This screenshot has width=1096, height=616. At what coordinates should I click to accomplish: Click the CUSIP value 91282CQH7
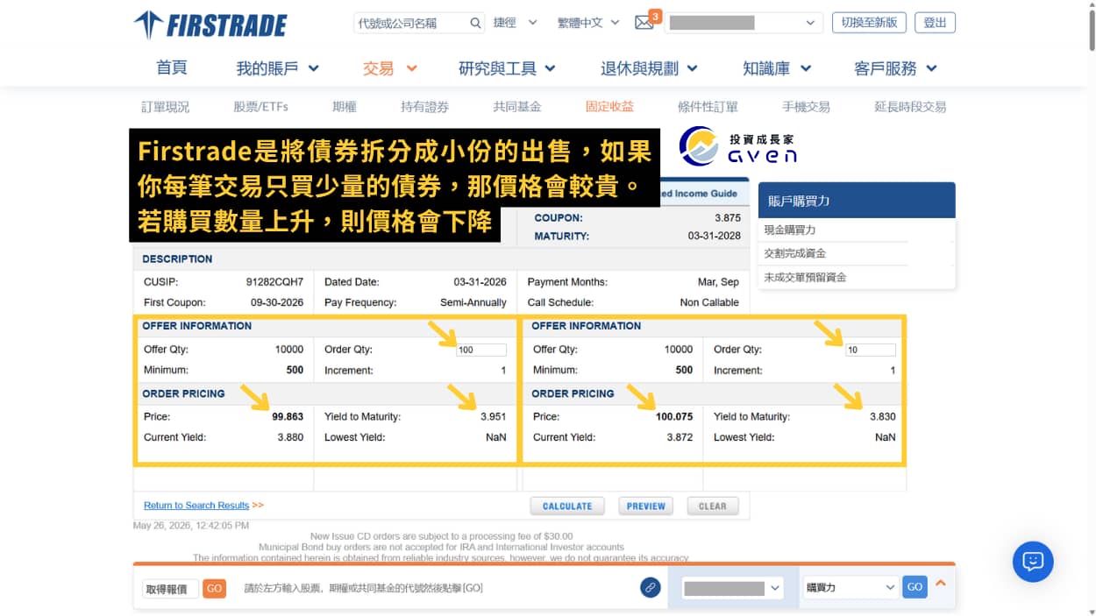[274, 282]
